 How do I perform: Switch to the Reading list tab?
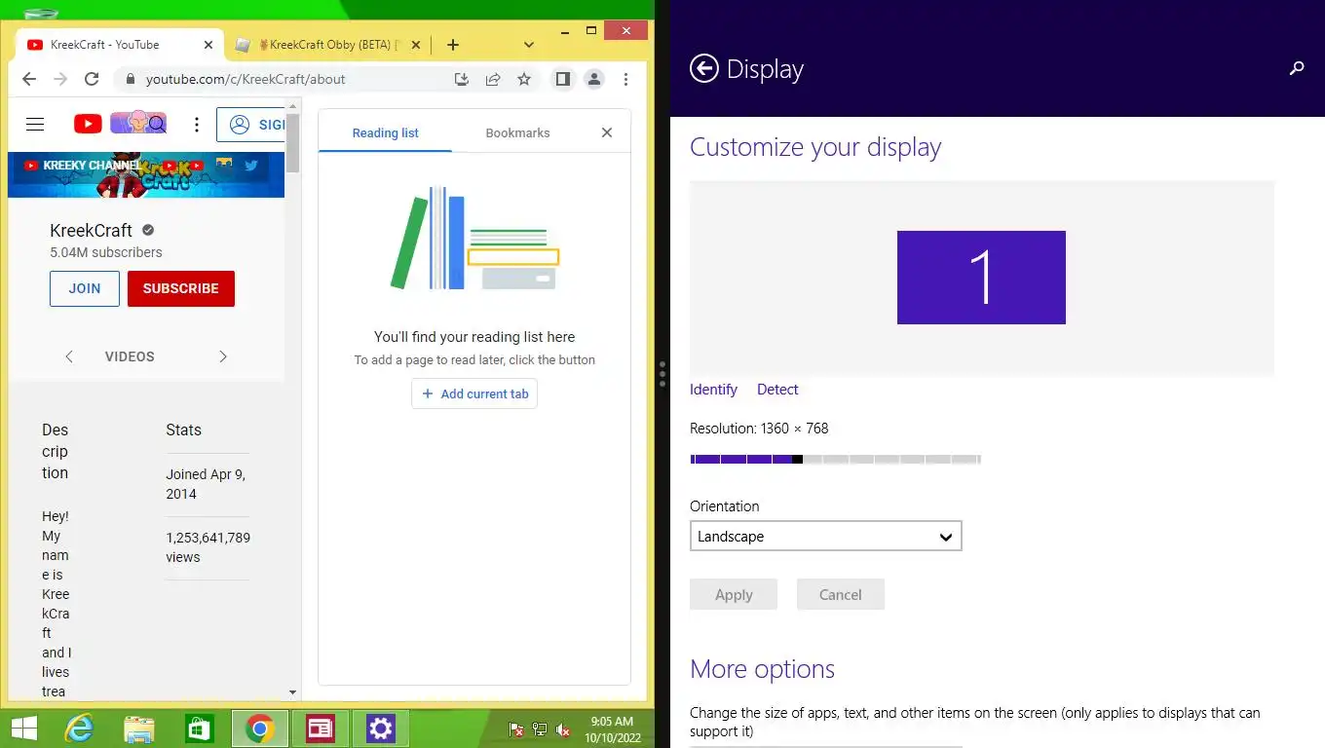click(x=386, y=132)
